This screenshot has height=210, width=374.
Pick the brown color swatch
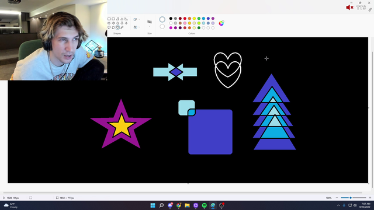point(180,23)
